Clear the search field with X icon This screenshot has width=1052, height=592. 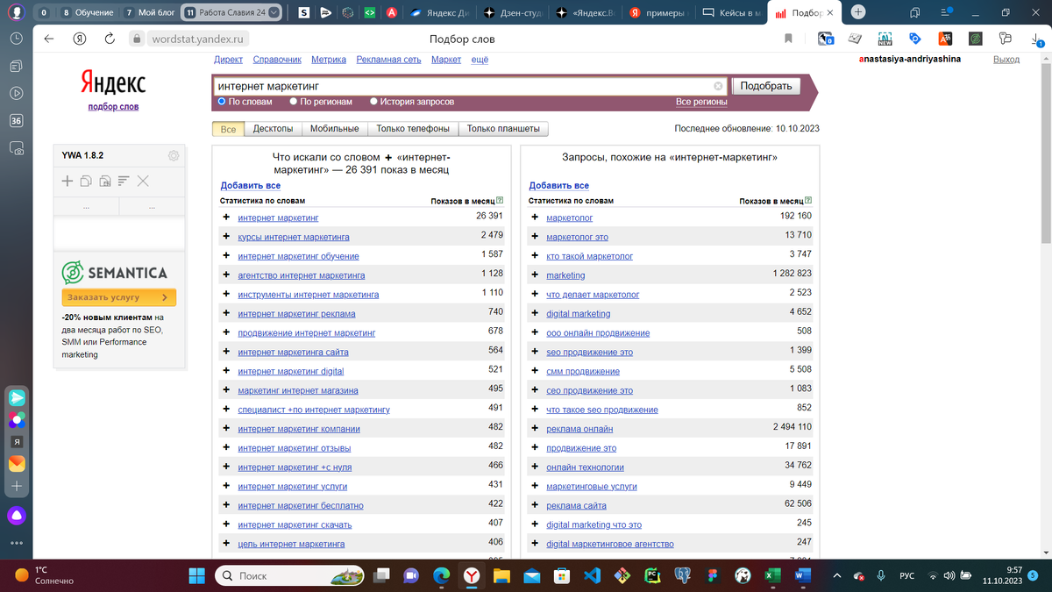718,87
